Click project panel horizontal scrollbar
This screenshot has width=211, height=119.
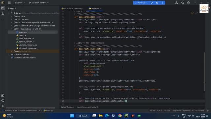point(31,108)
